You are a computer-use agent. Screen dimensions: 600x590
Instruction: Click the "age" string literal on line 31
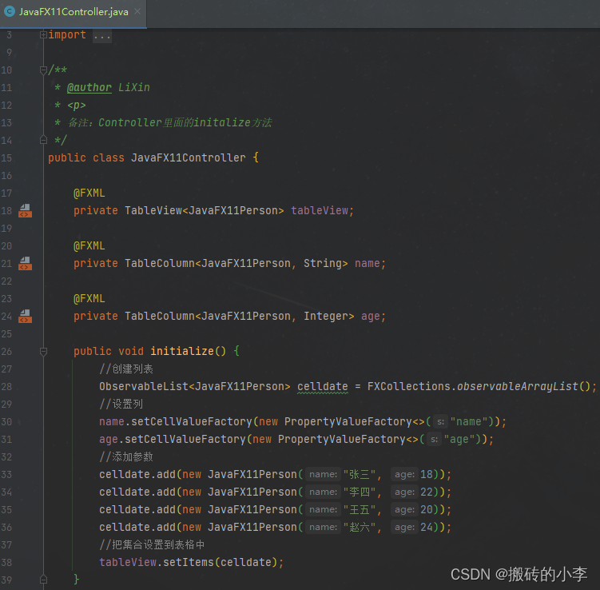point(459,440)
